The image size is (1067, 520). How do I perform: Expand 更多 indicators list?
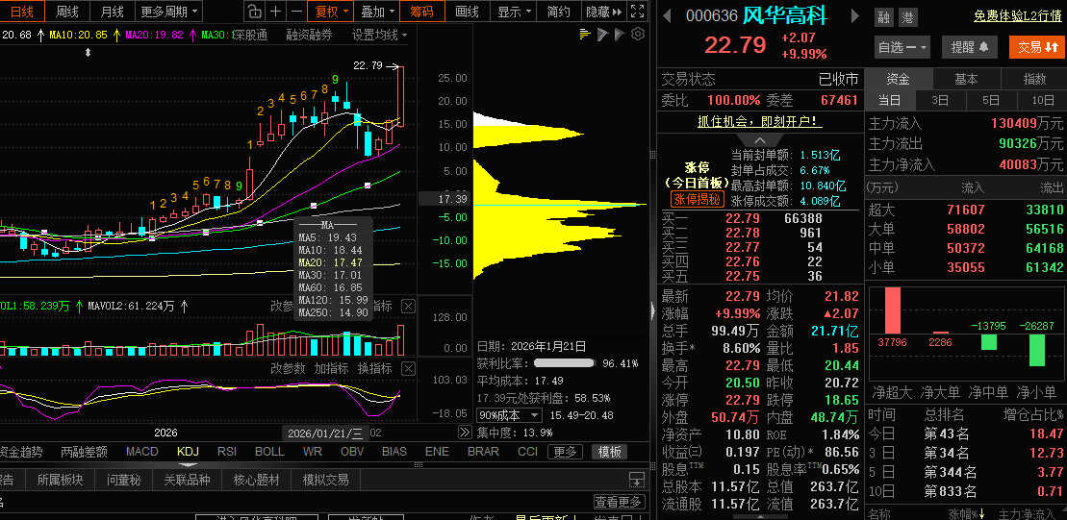tap(565, 452)
